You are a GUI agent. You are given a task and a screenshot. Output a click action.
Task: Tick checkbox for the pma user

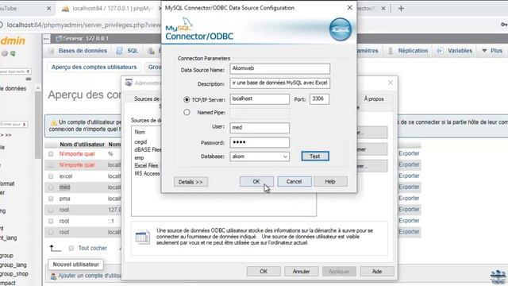(x=51, y=199)
